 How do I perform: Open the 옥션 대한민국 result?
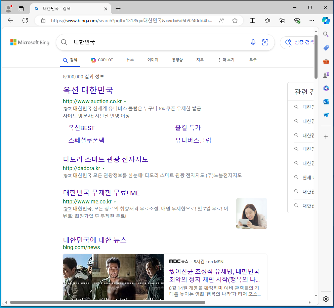88,90
